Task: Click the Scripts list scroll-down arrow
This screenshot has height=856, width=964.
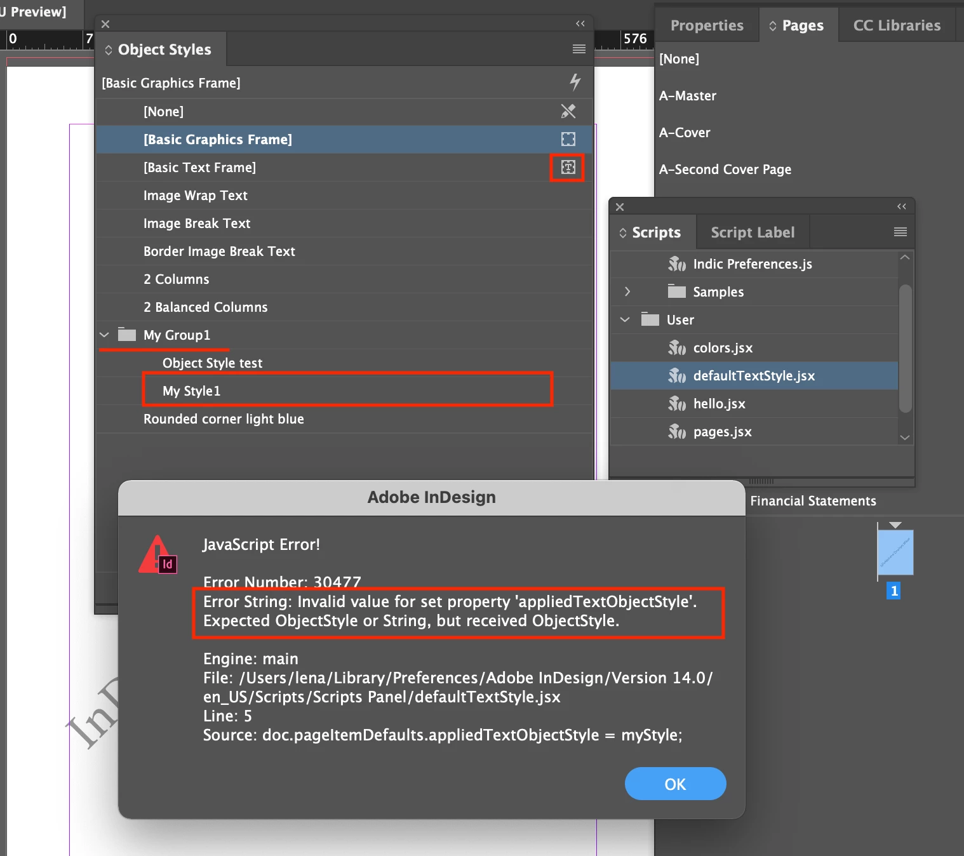Action: (x=905, y=438)
